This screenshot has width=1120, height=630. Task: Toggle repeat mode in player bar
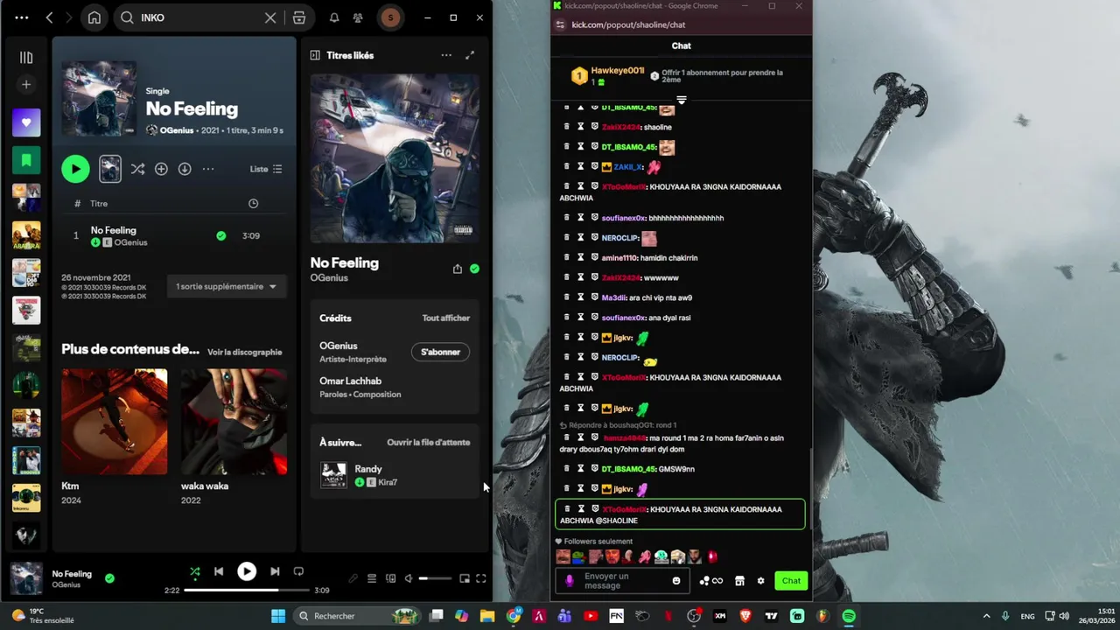coord(298,571)
